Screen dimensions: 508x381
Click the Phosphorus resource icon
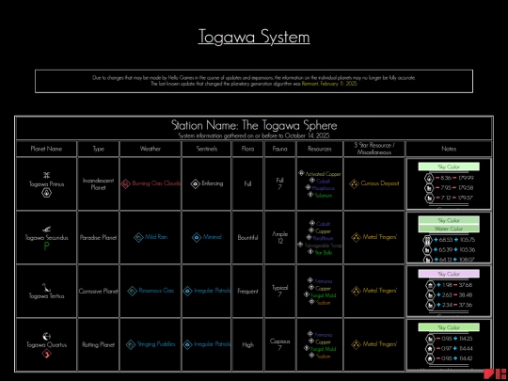click(x=309, y=187)
